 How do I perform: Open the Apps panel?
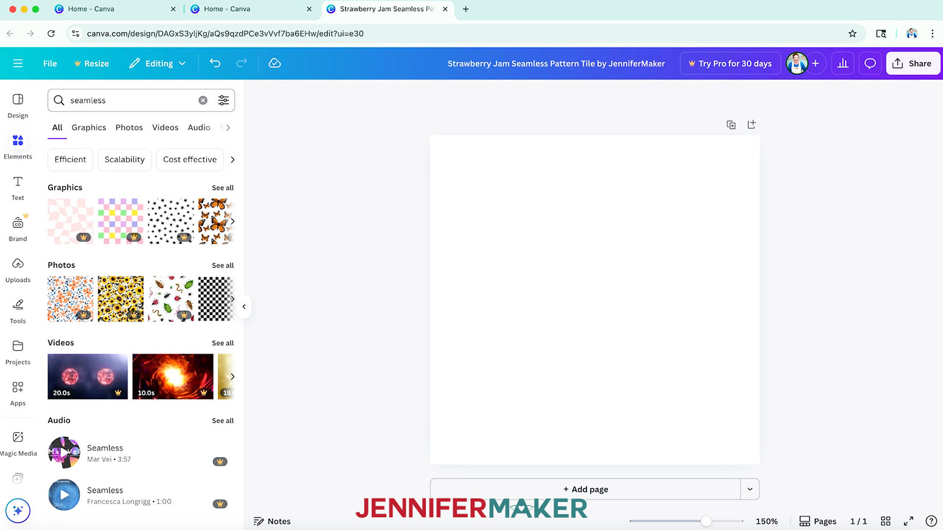click(18, 394)
